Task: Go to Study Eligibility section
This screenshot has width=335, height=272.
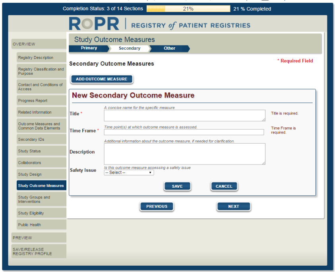Action: (41, 213)
